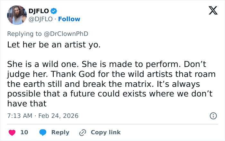
Task: Click the copy link chain icon
Action: (x=83, y=132)
